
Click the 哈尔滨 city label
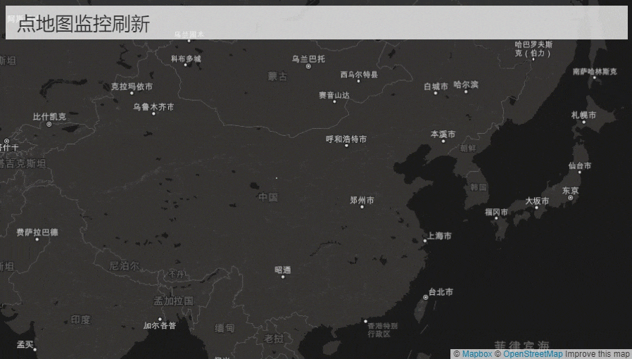tap(466, 84)
